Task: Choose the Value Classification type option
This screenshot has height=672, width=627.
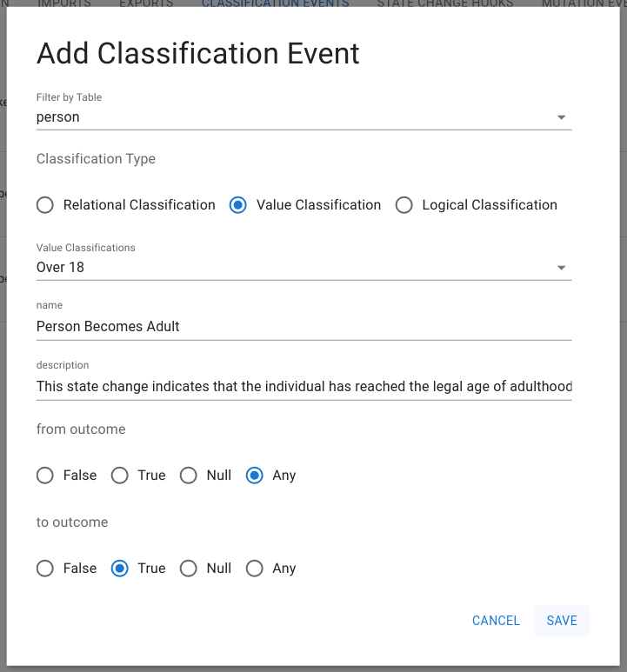Action: (237, 205)
